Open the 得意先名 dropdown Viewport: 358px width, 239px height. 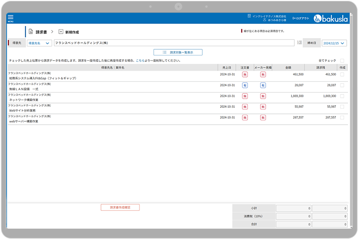click(x=39, y=43)
